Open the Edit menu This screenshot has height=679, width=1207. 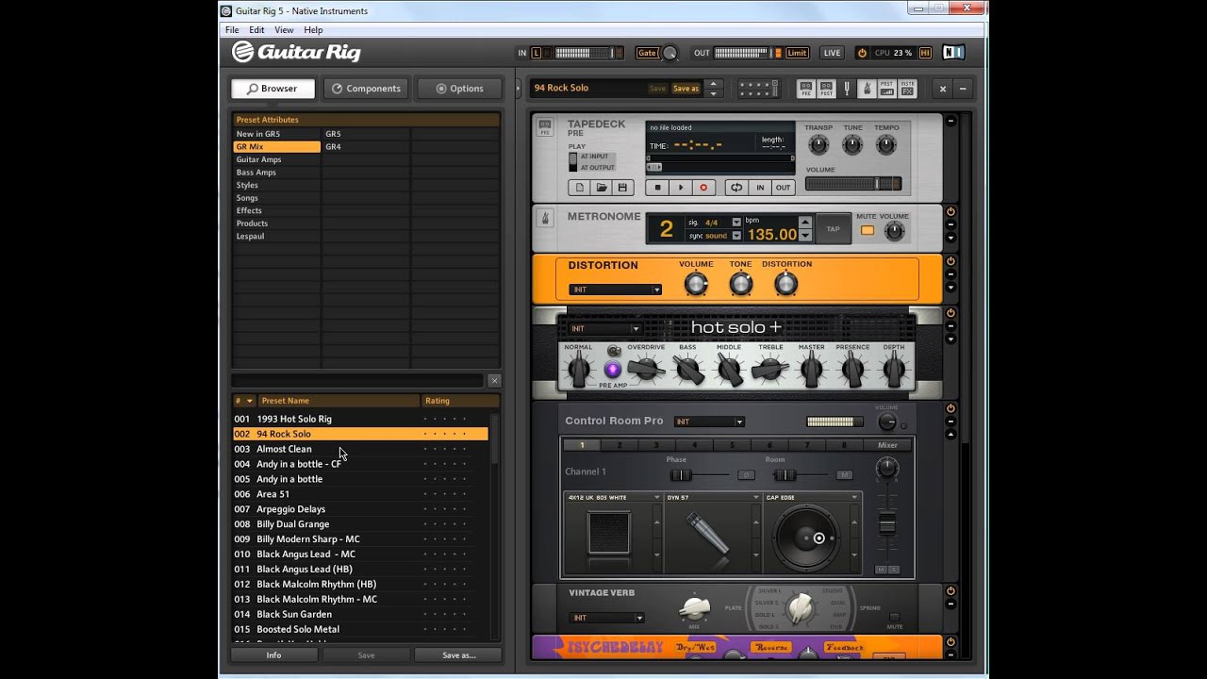click(x=256, y=30)
